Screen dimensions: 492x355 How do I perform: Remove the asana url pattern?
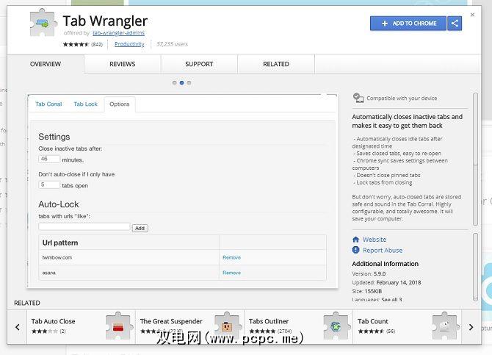[231, 273]
